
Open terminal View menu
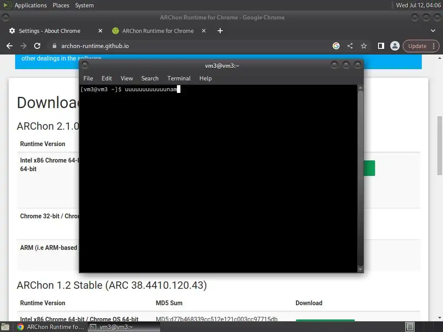point(127,79)
